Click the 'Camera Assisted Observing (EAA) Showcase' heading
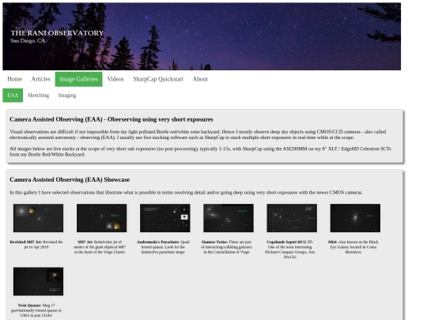 click(x=70, y=180)
